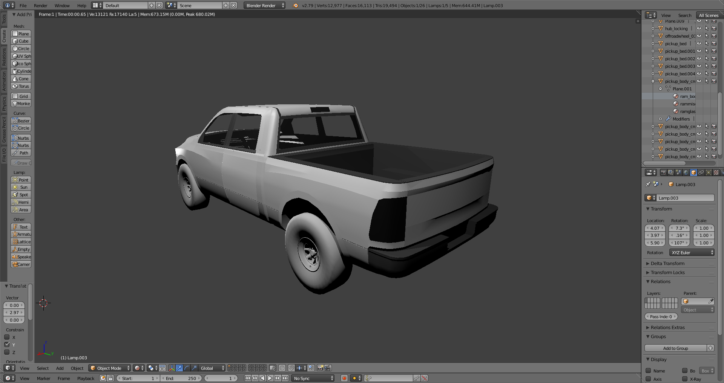This screenshot has width=724, height=383.
Task: Open the Render properties tab (camera icon)
Action: point(663,172)
